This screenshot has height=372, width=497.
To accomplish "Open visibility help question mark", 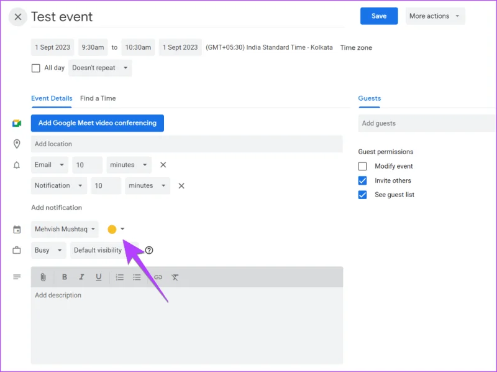I will 149,250.
